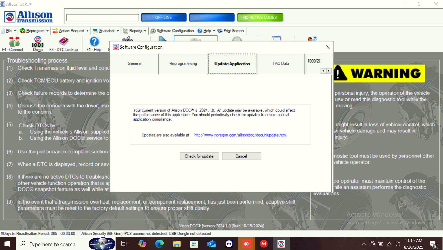Click the OFF LINE status button

(x=164, y=17)
